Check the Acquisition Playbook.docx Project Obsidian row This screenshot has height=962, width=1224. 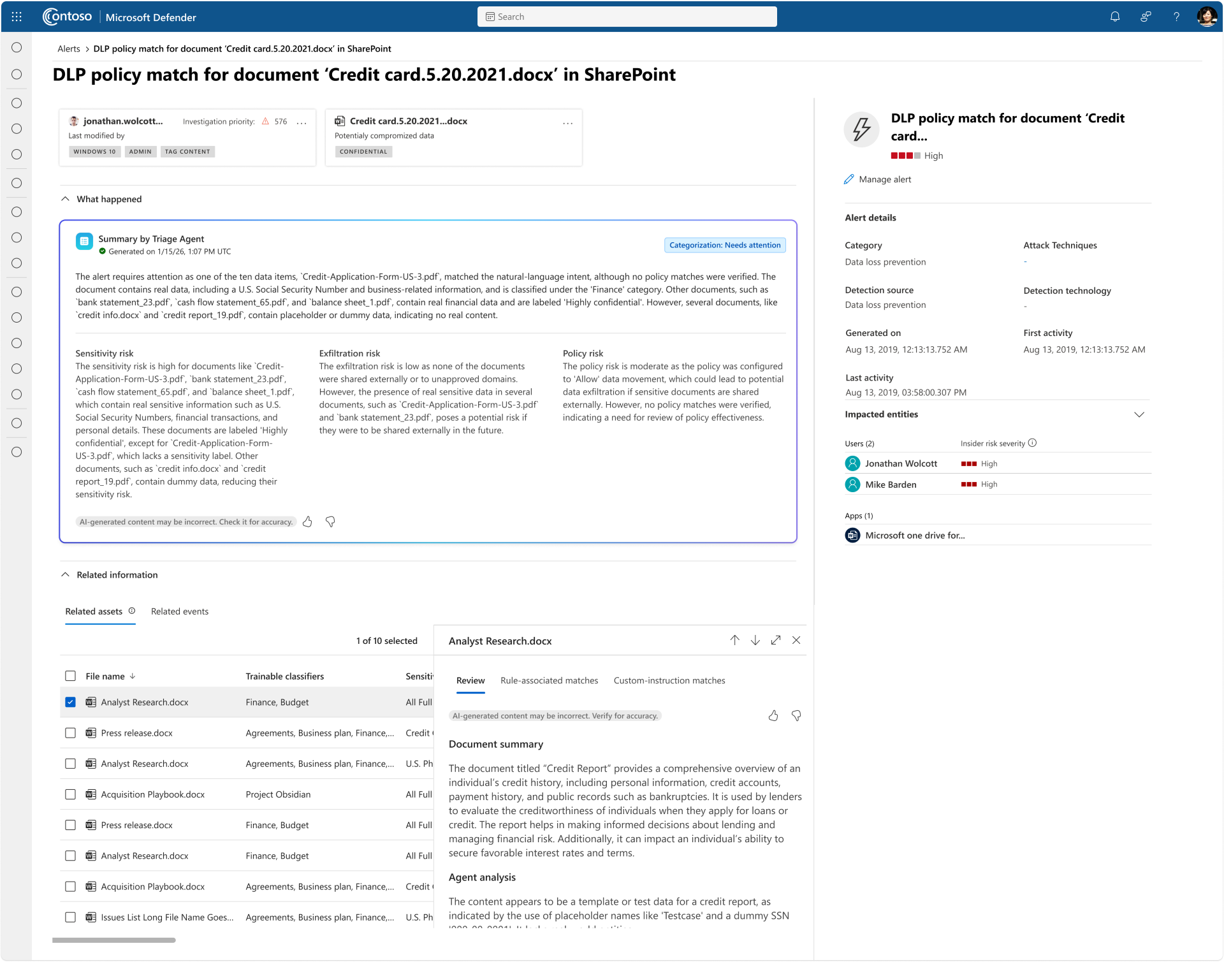71,794
